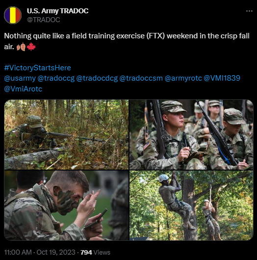Open the @tradocdcg mention
Viewport: 257px width, 260px height.
point(97,78)
